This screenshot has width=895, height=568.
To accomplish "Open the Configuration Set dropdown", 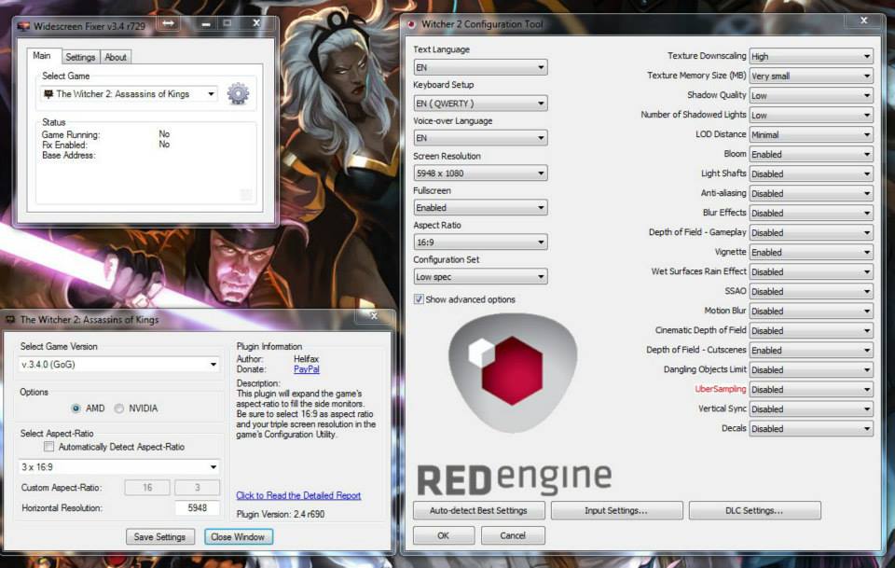I will [x=480, y=276].
